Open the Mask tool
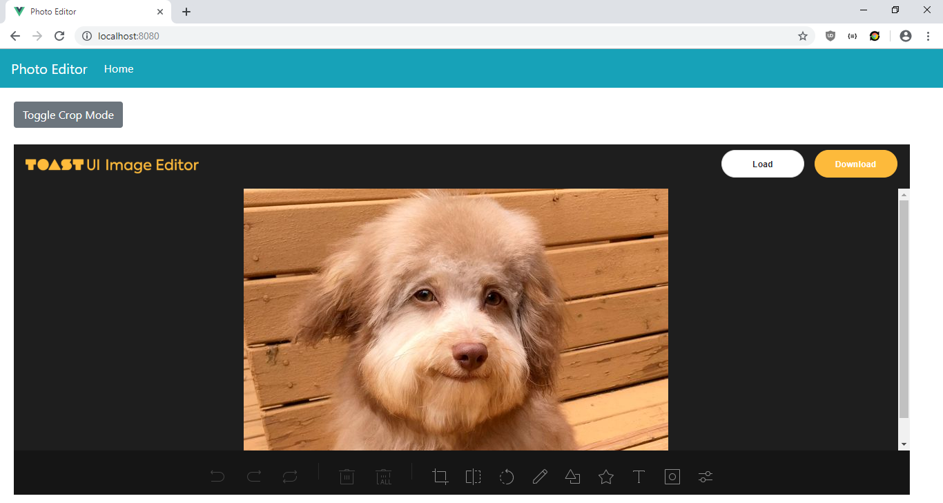This screenshot has height=503, width=943. pyautogui.click(x=672, y=477)
